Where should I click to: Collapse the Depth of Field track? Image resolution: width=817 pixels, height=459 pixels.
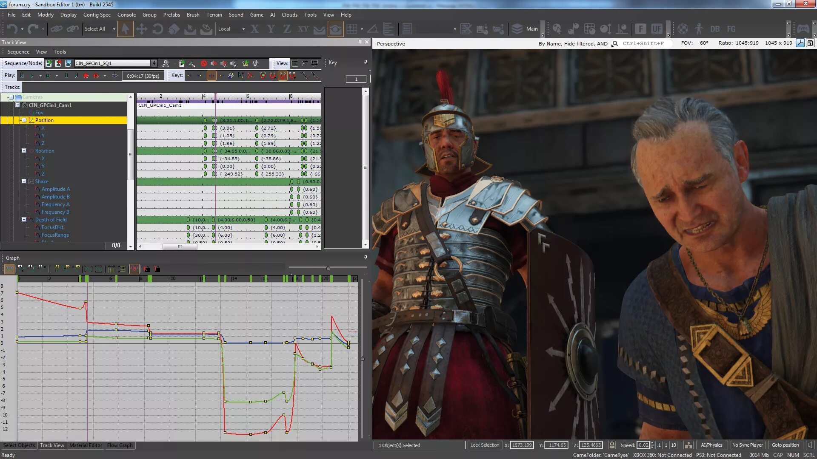pos(24,219)
